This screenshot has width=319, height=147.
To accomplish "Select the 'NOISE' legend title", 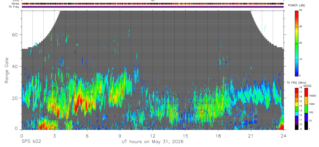I will pos(307,86).
